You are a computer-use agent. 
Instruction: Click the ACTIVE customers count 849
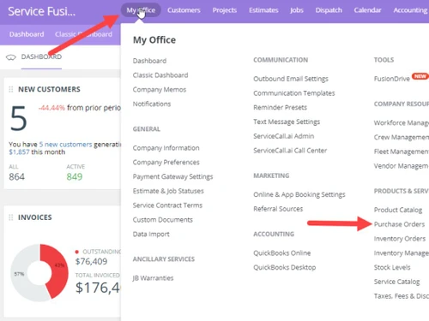(x=75, y=177)
